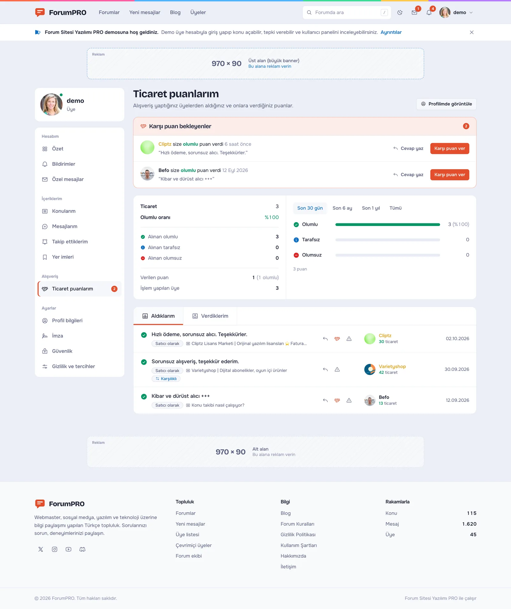Toggle dark mode moon icon
Viewport: 511px width, 609px height.
[x=400, y=12]
